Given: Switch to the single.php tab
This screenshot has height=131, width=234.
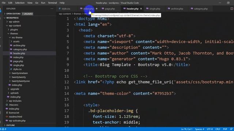Looking at the screenshot, I should coord(155,9).
